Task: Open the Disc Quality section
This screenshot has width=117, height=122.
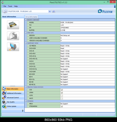Action: pyautogui.click(x=13, y=102)
